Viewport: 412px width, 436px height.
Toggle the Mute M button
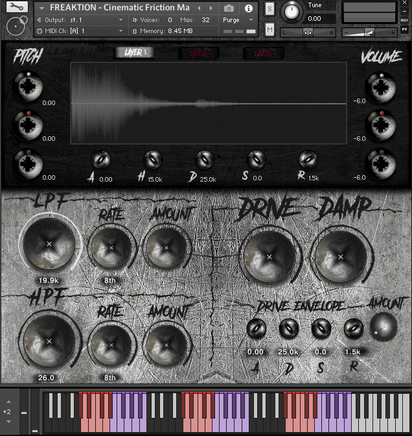point(269,29)
